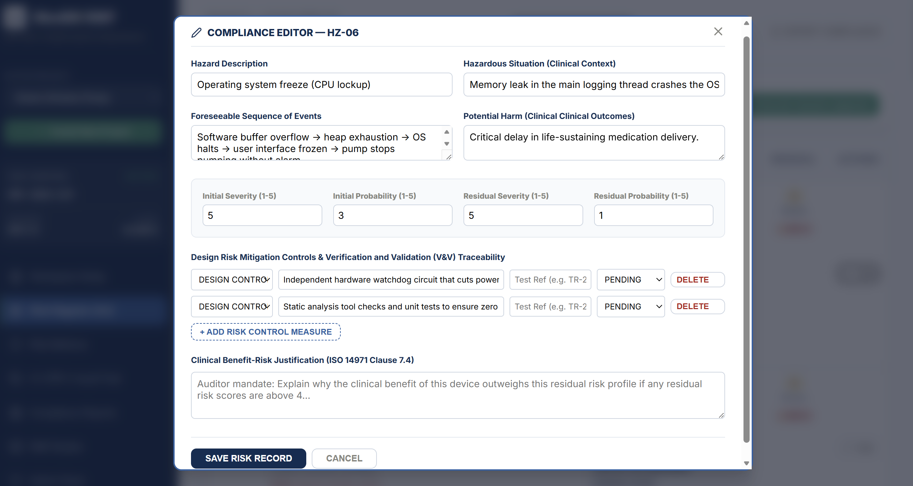Screen dimensions: 913x486
Task: Click the 'Potential Harm (Clinical Clinical Outcomes)' label
Action: 549,116
